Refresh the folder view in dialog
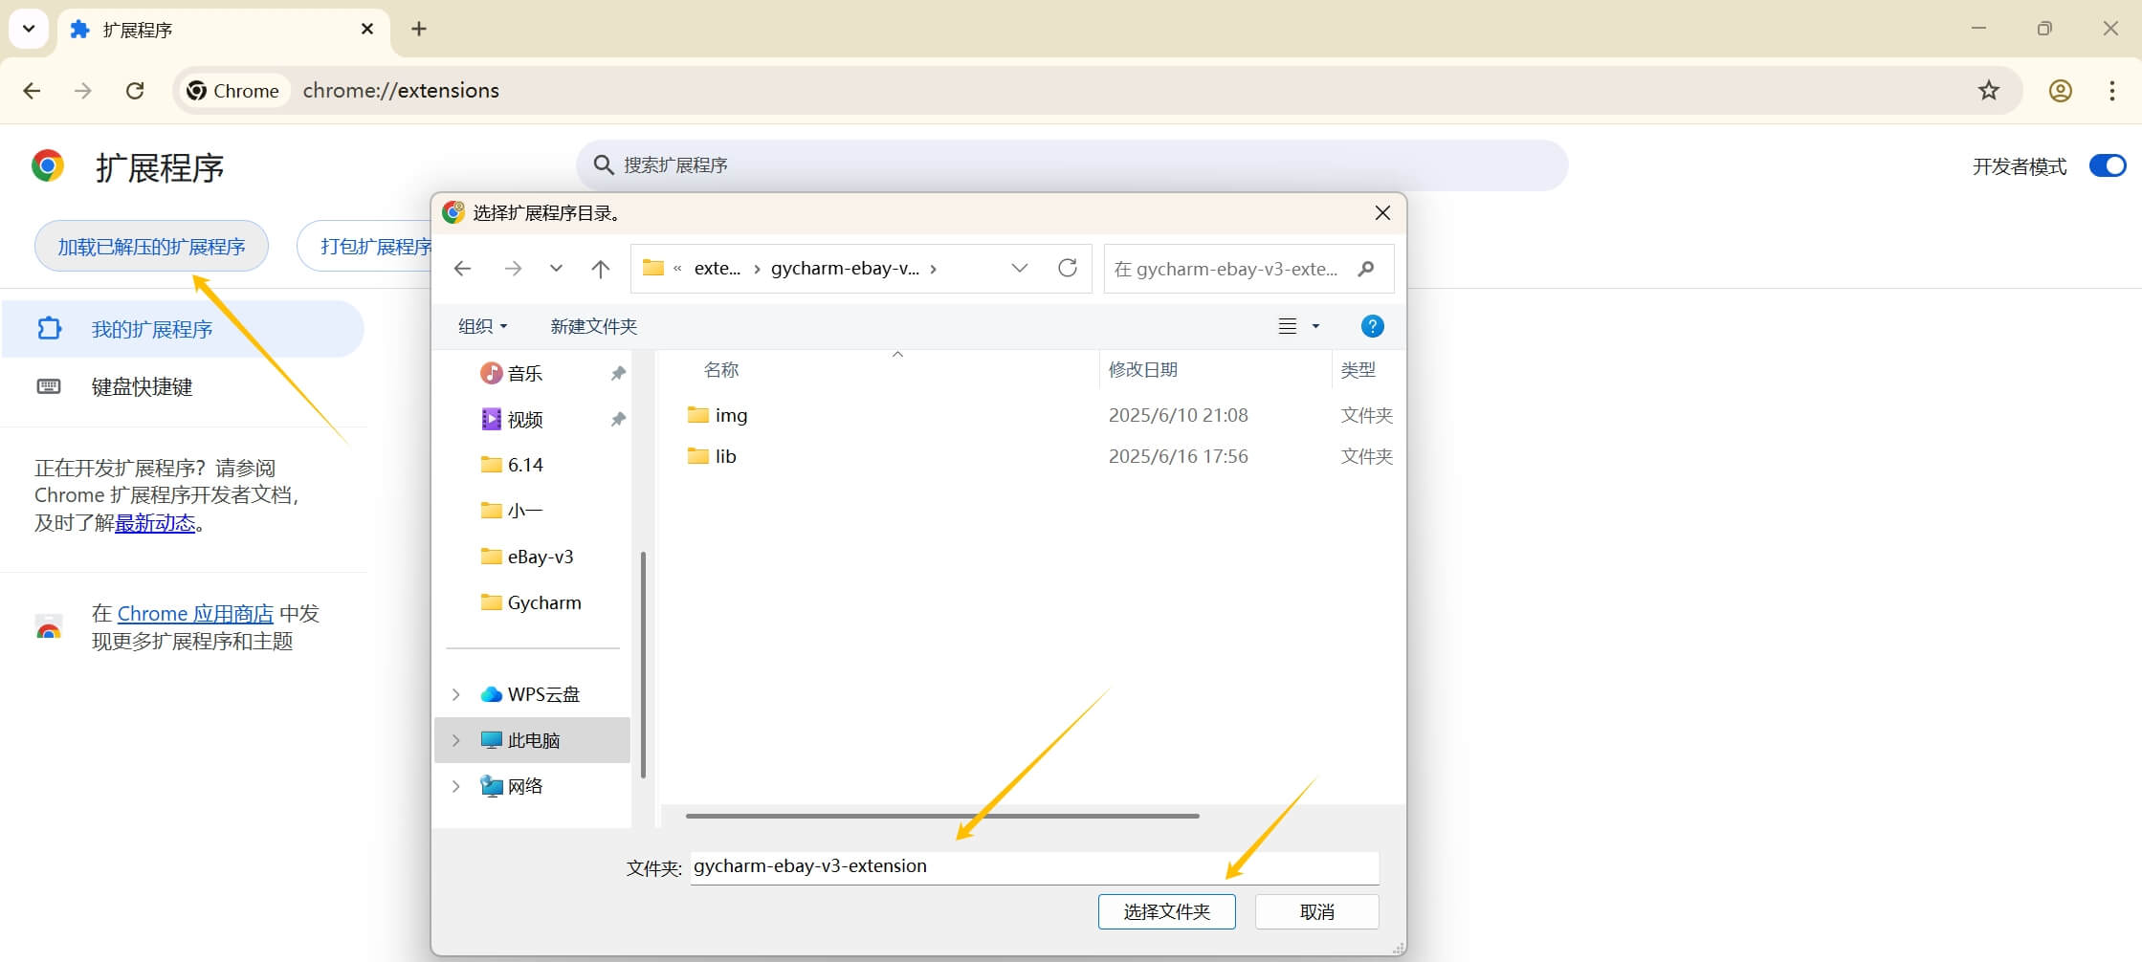This screenshot has height=962, width=2142. pos(1068,269)
